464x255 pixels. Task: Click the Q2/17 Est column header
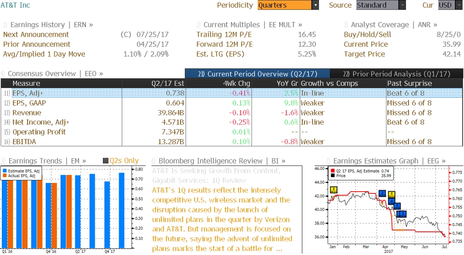[154, 83]
